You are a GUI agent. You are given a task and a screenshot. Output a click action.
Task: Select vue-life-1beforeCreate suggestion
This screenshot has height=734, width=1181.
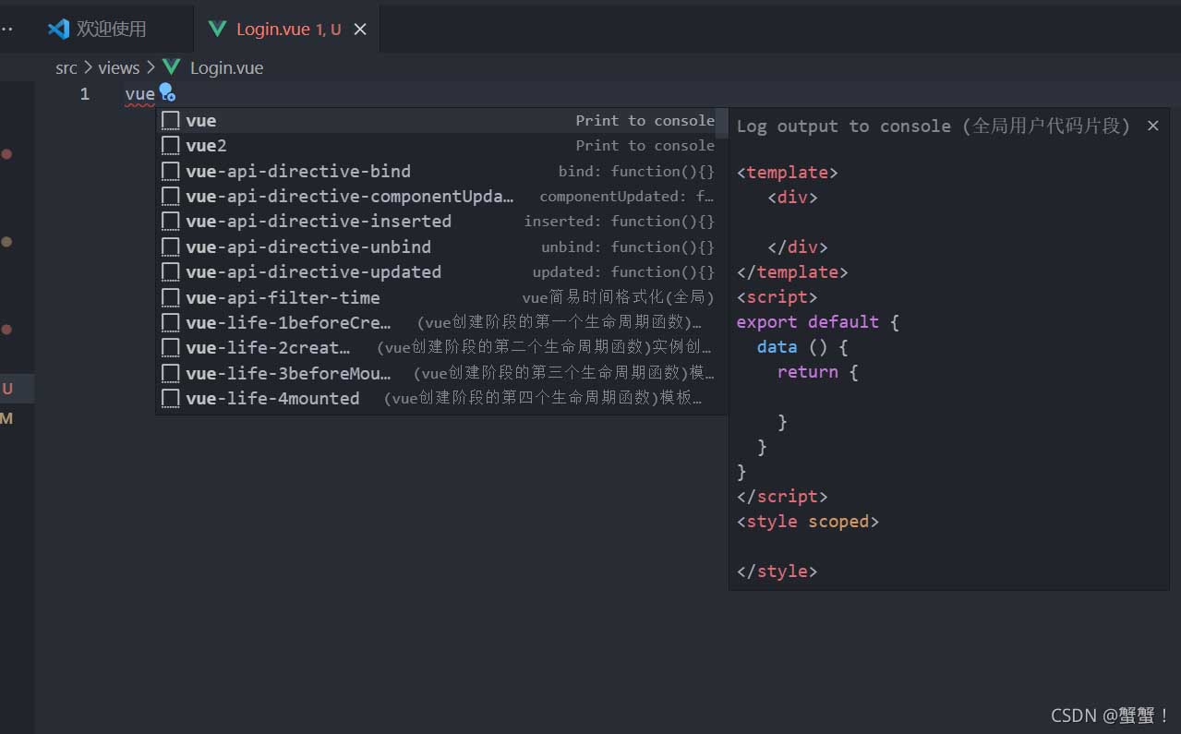pos(288,322)
